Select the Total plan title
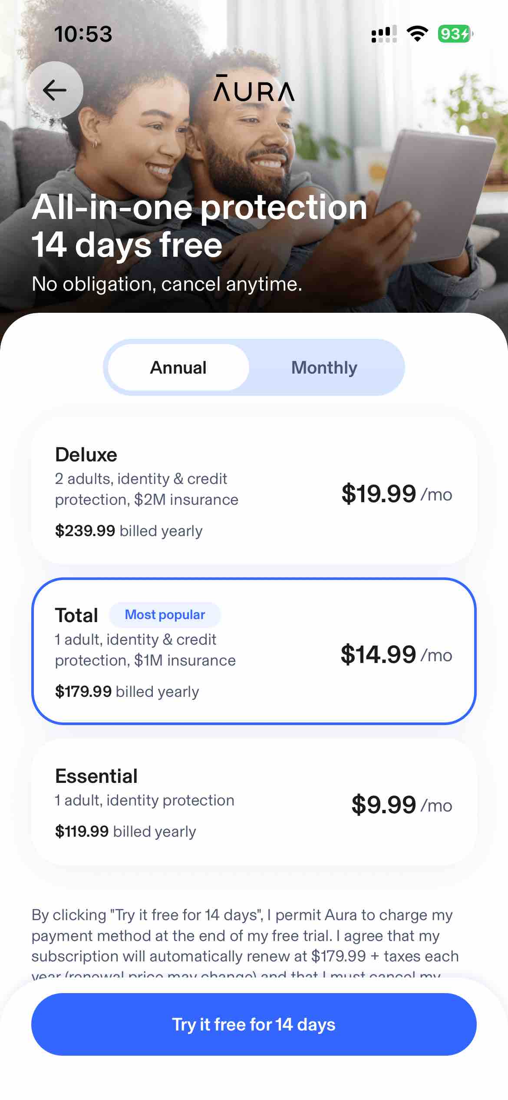This screenshot has width=508, height=1100. [x=76, y=615]
